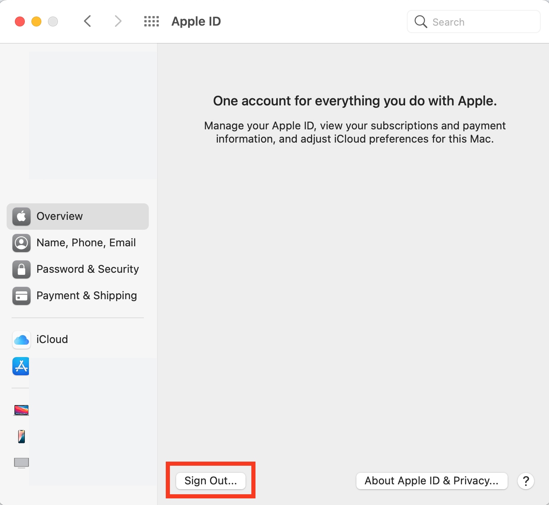Click the iCloud cloud icon
The width and height of the screenshot is (549, 505).
pos(21,340)
